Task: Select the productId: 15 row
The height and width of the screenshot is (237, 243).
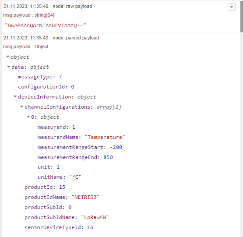Action: [x=45, y=187]
